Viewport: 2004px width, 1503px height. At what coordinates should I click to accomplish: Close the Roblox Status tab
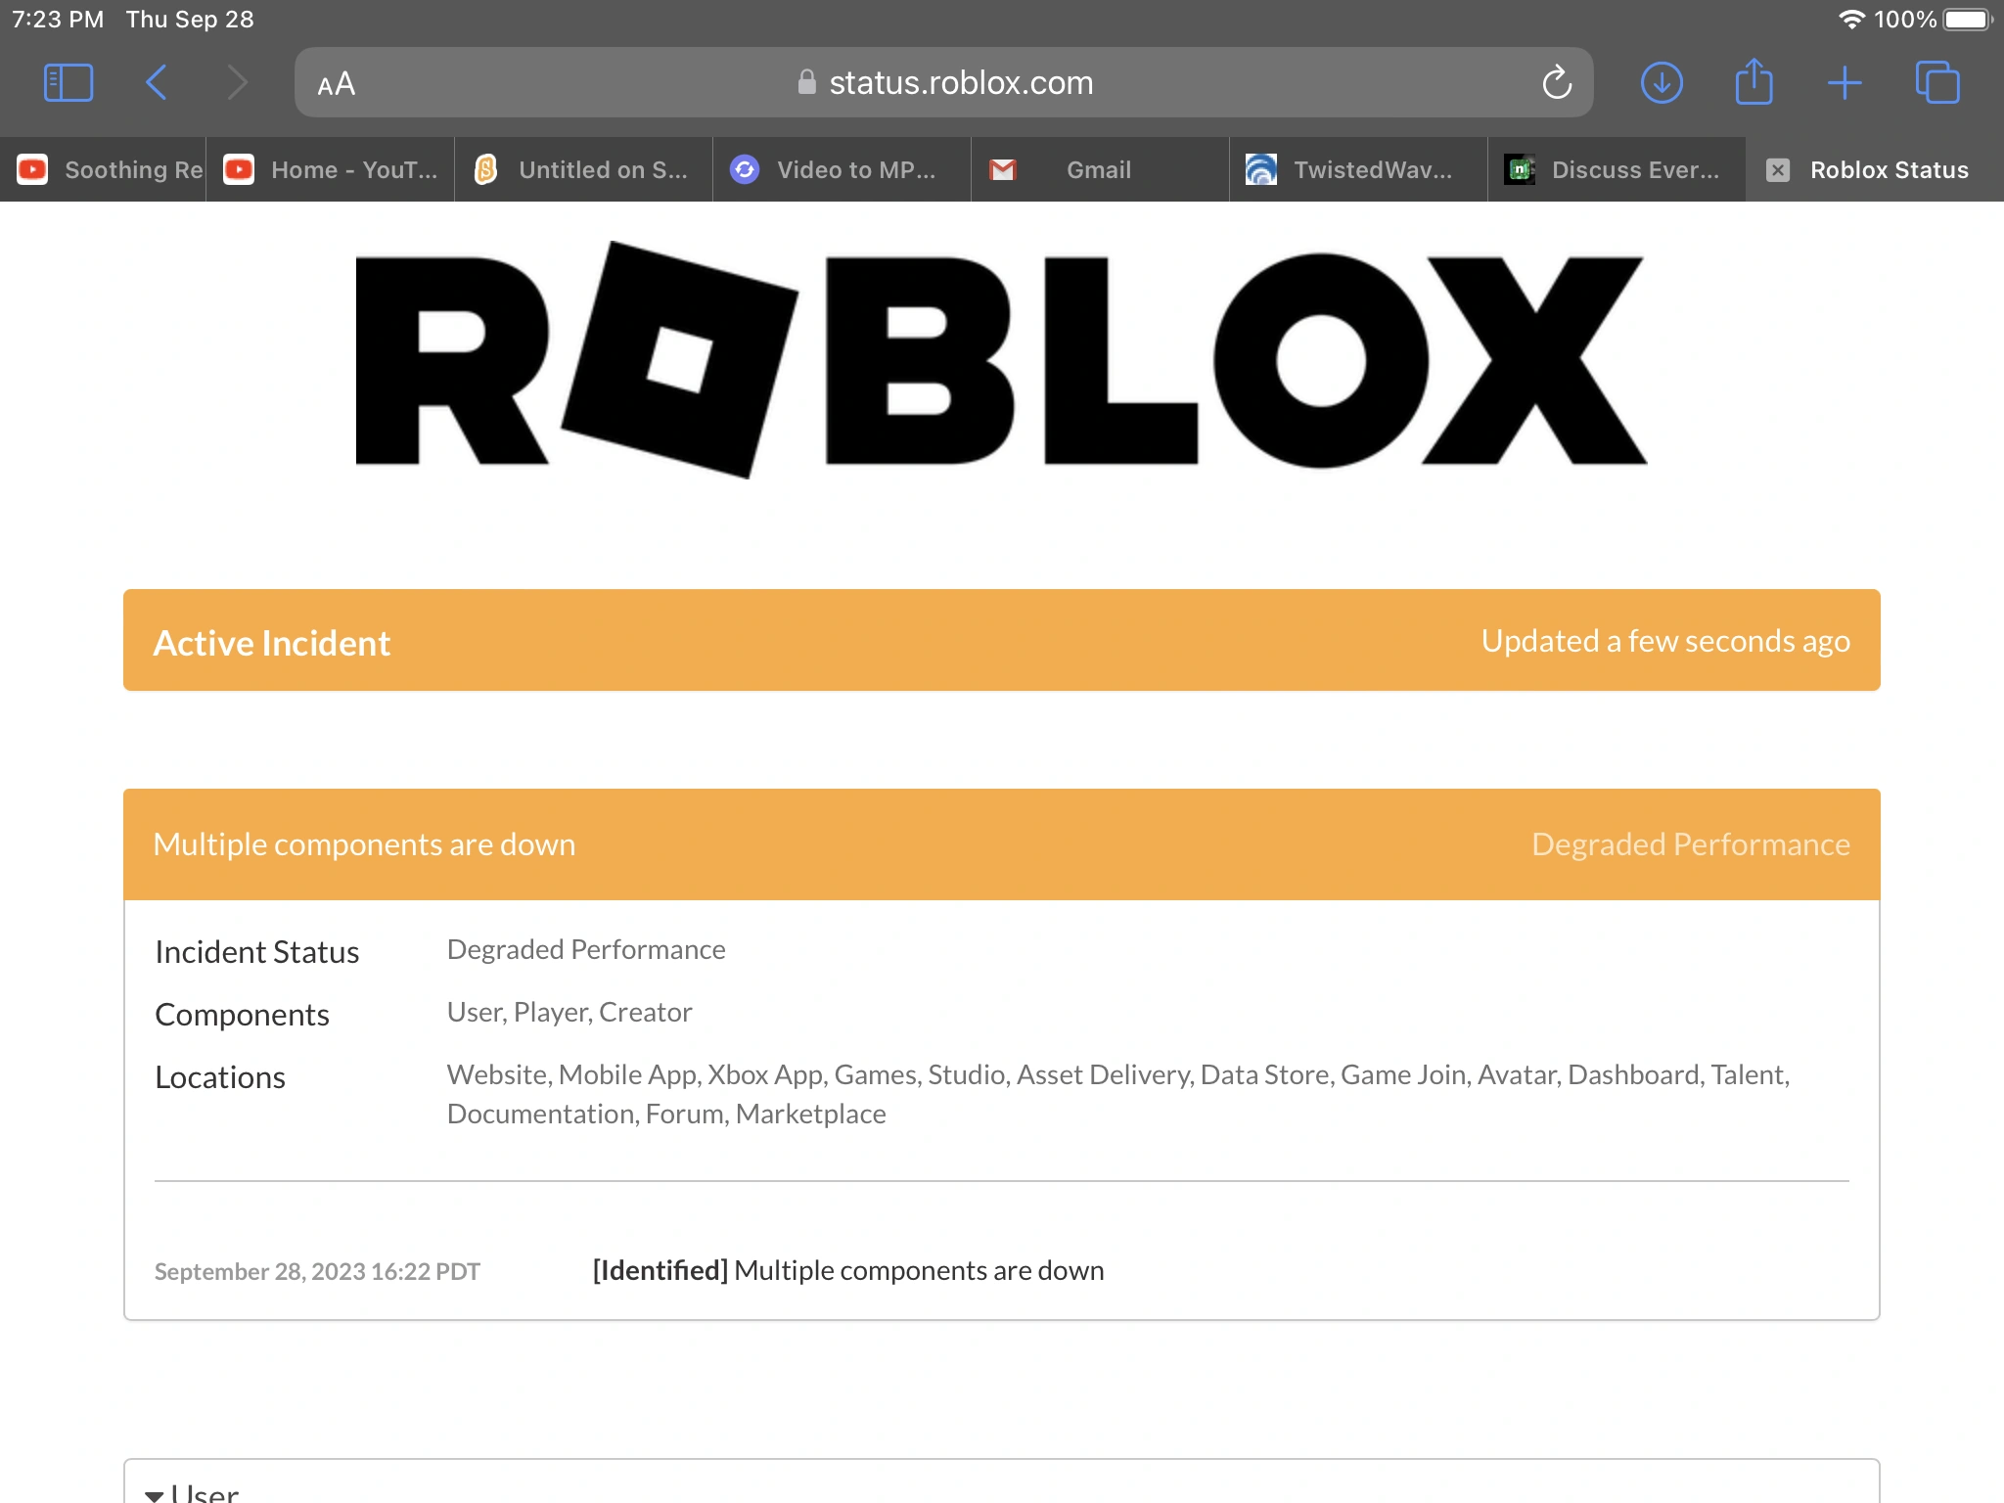(1778, 169)
